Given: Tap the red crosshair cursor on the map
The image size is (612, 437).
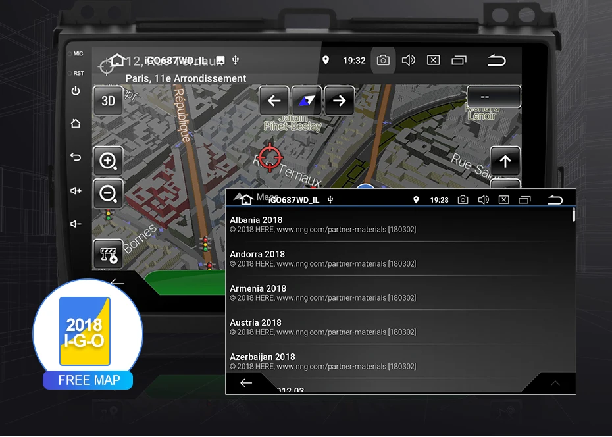Looking at the screenshot, I should (270, 158).
